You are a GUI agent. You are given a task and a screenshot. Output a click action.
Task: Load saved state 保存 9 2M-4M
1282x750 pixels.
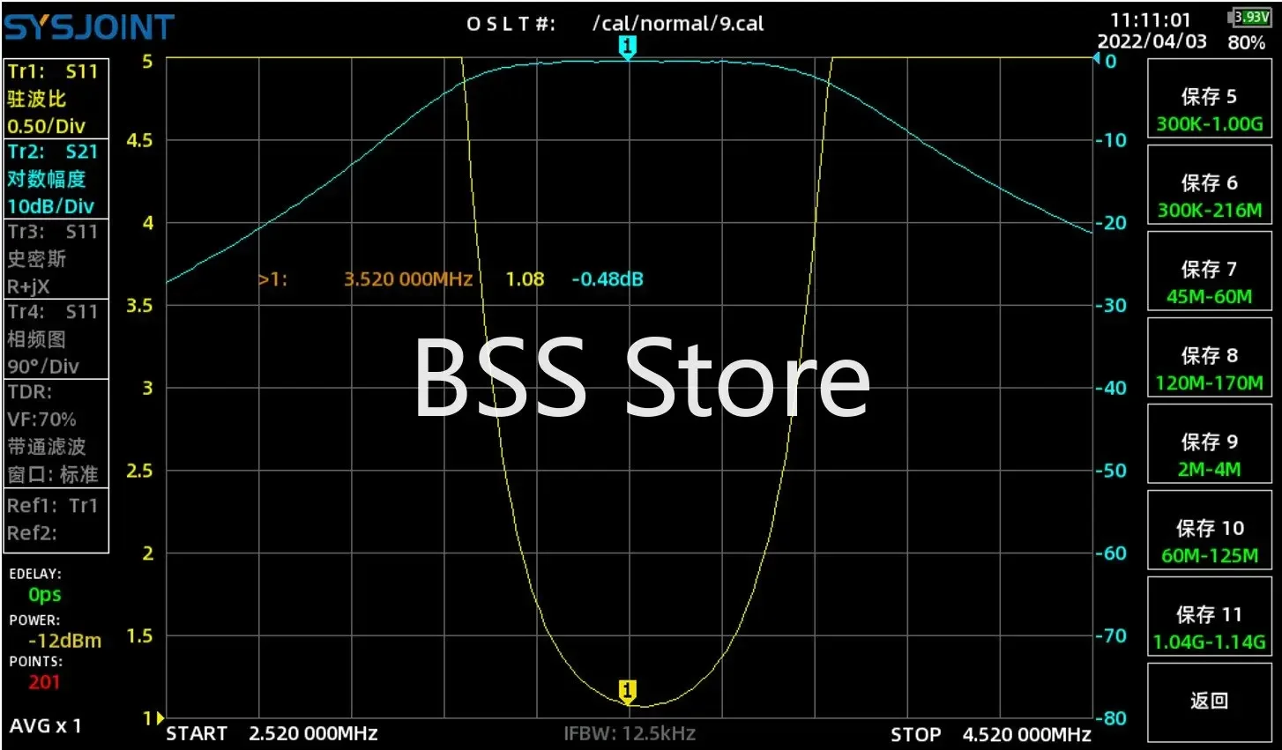pyautogui.click(x=1209, y=443)
